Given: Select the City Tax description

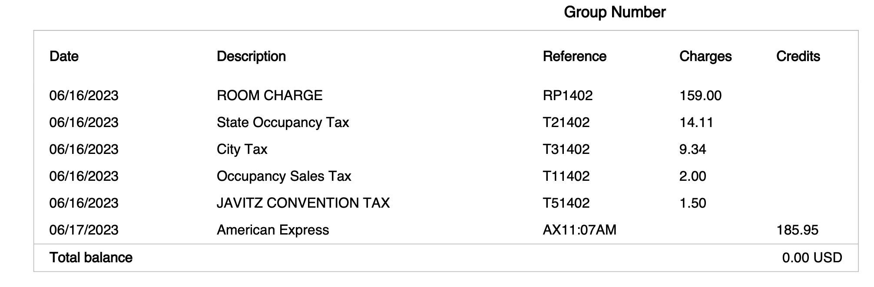Looking at the screenshot, I should [242, 149].
